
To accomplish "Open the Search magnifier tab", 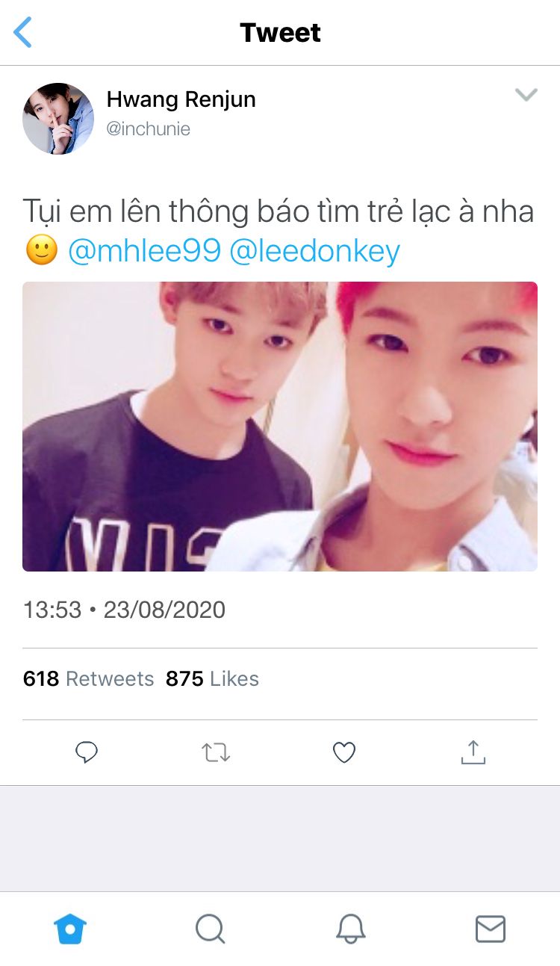I will point(210,929).
